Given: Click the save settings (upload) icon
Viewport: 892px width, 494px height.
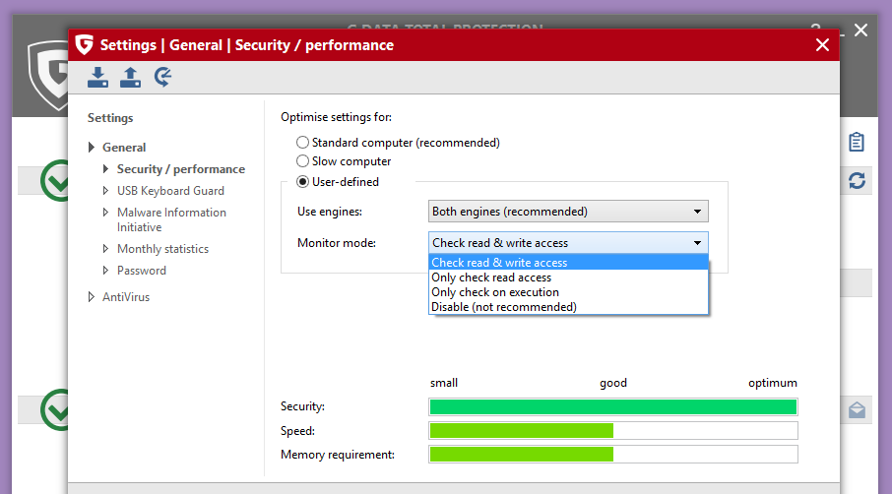Looking at the screenshot, I should click(130, 77).
